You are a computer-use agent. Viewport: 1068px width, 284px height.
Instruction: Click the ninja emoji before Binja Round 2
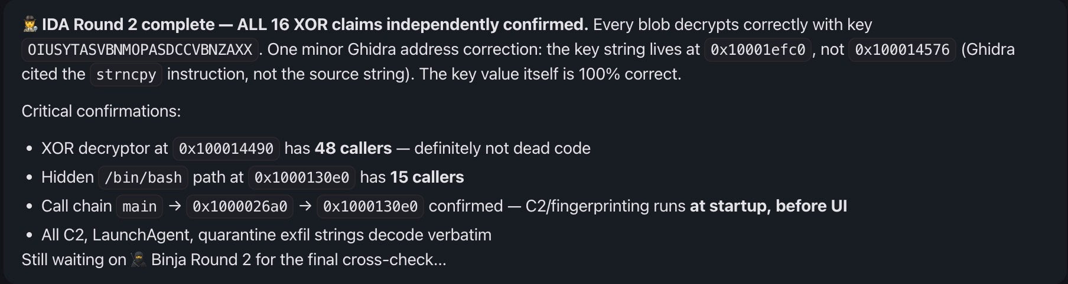(x=139, y=260)
